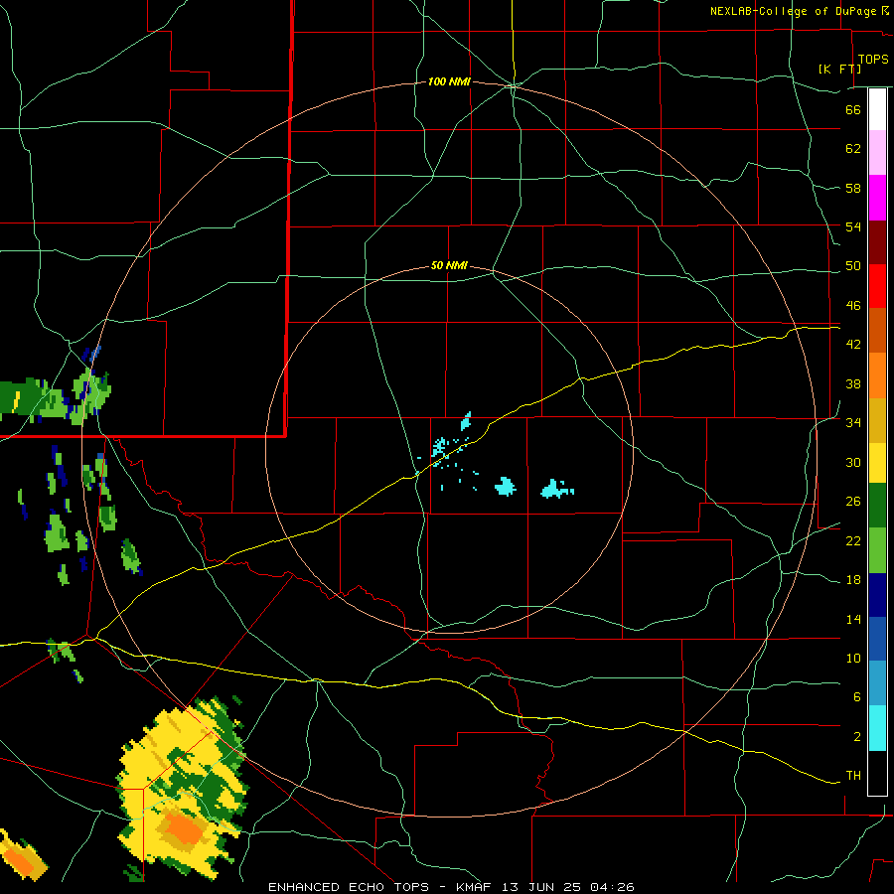Image resolution: width=894 pixels, height=894 pixels.
Task: Click the legend value 22
Action: [853, 541]
